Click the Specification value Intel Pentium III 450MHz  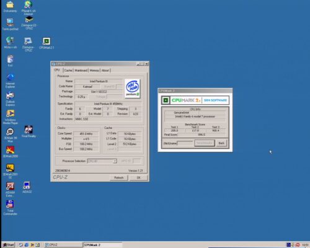tap(108, 104)
